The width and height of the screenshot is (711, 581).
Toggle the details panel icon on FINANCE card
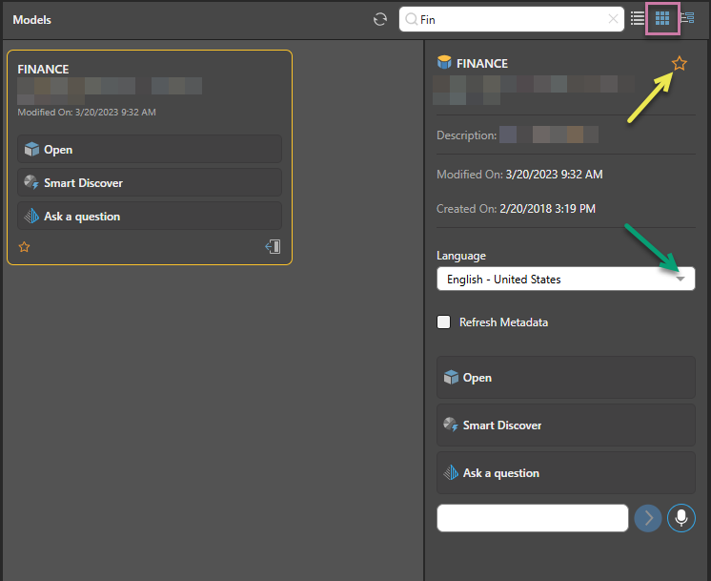[x=273, y=247]
